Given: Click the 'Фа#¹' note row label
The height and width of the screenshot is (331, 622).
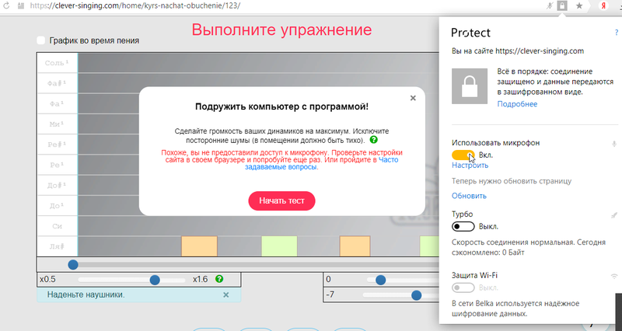Looking at the screenshot, I should click(x=57, y=84).
